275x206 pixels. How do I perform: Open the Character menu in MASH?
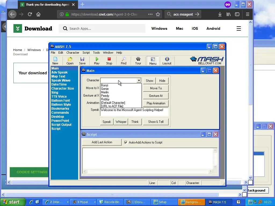point(73,53)
